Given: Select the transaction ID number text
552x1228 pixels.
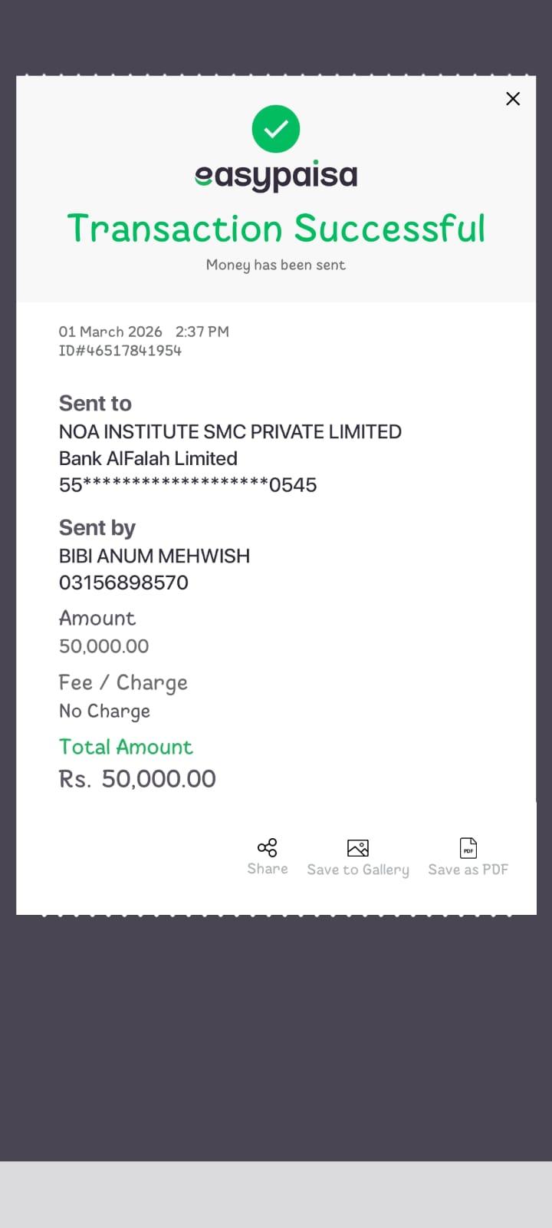Looking at the screenshot, I should [x=120, y=351].
